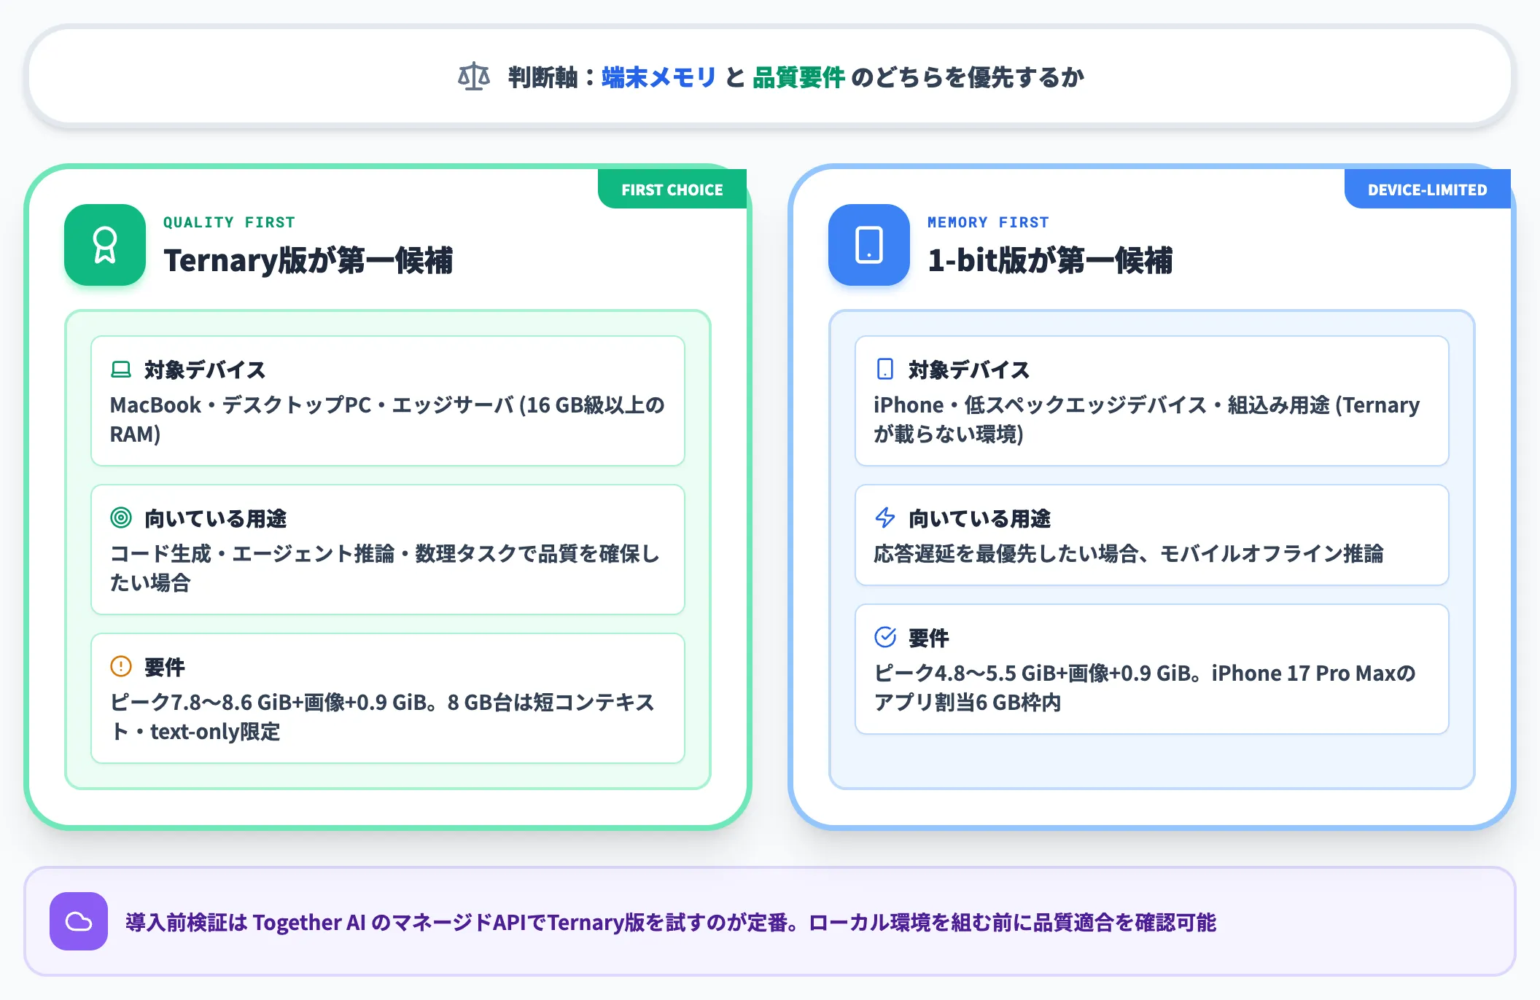
Task: Click the 要件 heading in Ternary card
Action: point(165,667)
